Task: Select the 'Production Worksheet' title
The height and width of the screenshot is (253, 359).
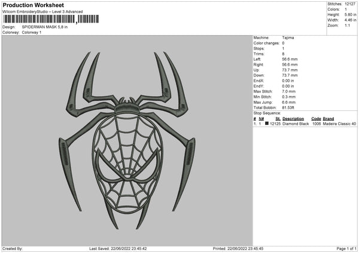Action: point(33,5)
